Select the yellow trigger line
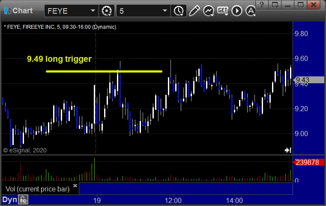This screenshot has height=206, width=326. point(104,71)
